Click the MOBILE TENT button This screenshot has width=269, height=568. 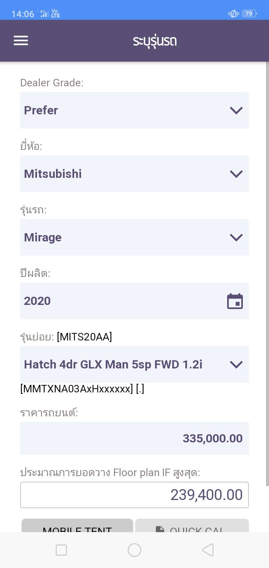coord(77,527)
